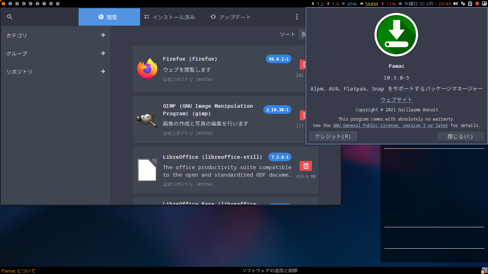Screen dimensions: 488x274
Task: Click the GIMP version badge 2.10.30-1
Action: (277, 110)
